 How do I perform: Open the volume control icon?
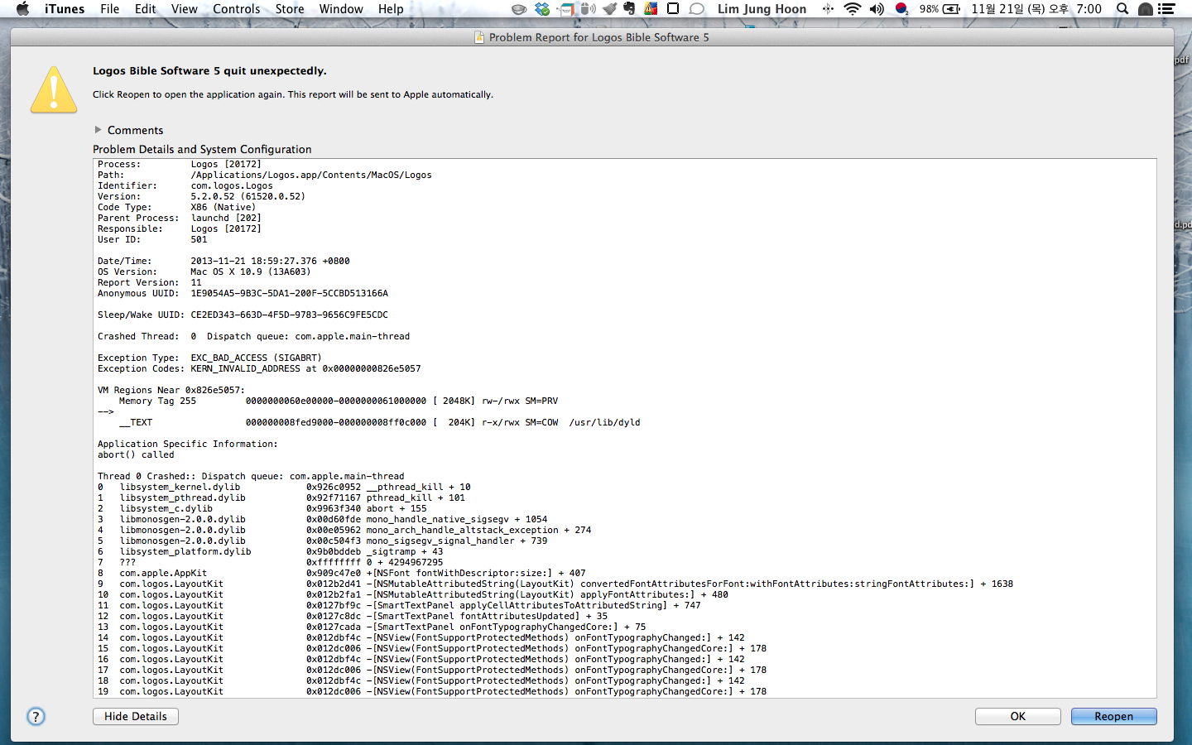[x=877, y=9]
